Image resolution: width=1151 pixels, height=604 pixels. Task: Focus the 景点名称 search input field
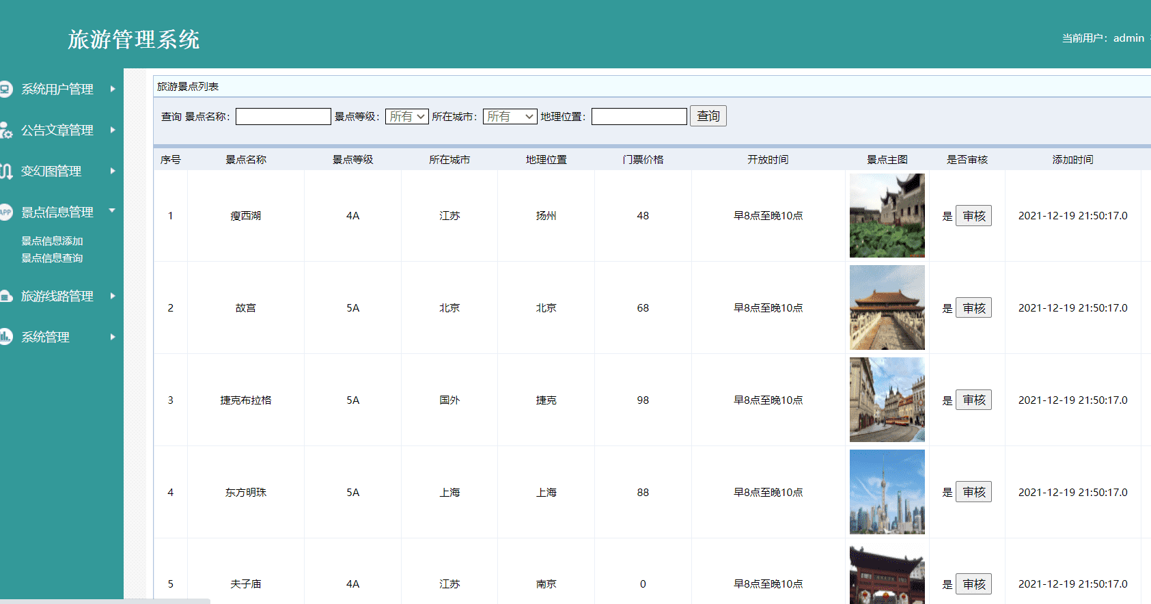click(283, 117)
